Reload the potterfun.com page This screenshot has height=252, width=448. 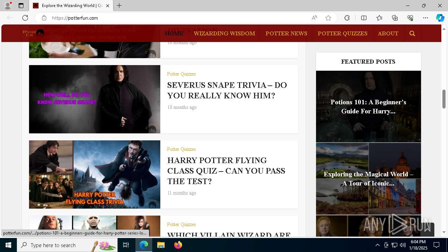click(x=25, y=18)
